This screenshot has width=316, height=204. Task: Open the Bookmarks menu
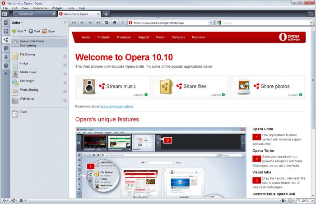coord(40,8)
